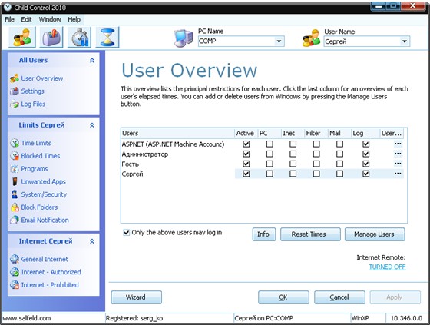Click the Manage Users button
This screenshot has width=430, height=325.
375,234
